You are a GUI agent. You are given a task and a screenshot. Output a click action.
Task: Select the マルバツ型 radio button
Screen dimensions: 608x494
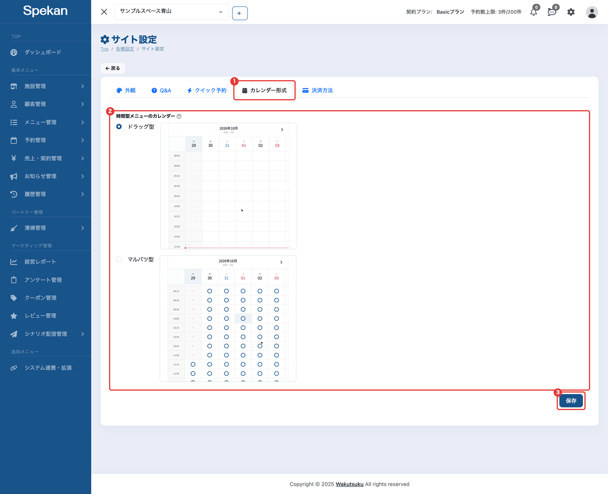[x=119, y=259]
